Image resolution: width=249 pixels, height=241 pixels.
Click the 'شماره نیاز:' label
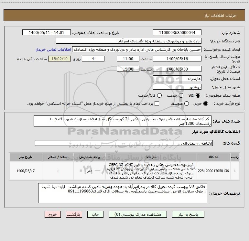pyautogui.click(x=231, y=33)
